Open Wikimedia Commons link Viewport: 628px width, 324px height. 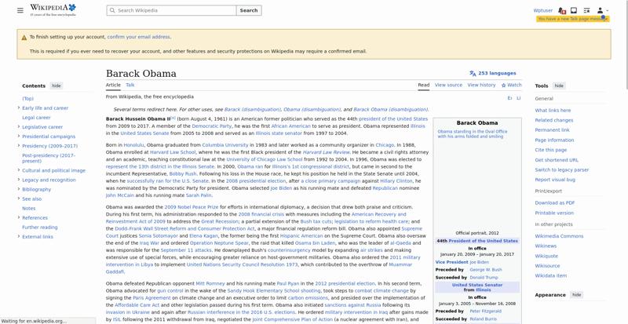[x=559, y=236]
